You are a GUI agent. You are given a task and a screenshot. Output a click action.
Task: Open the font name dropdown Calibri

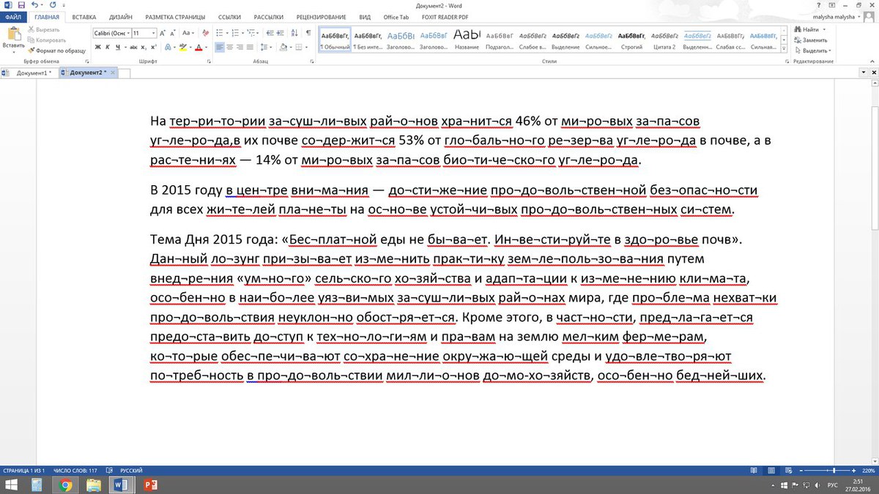(111, 33)
